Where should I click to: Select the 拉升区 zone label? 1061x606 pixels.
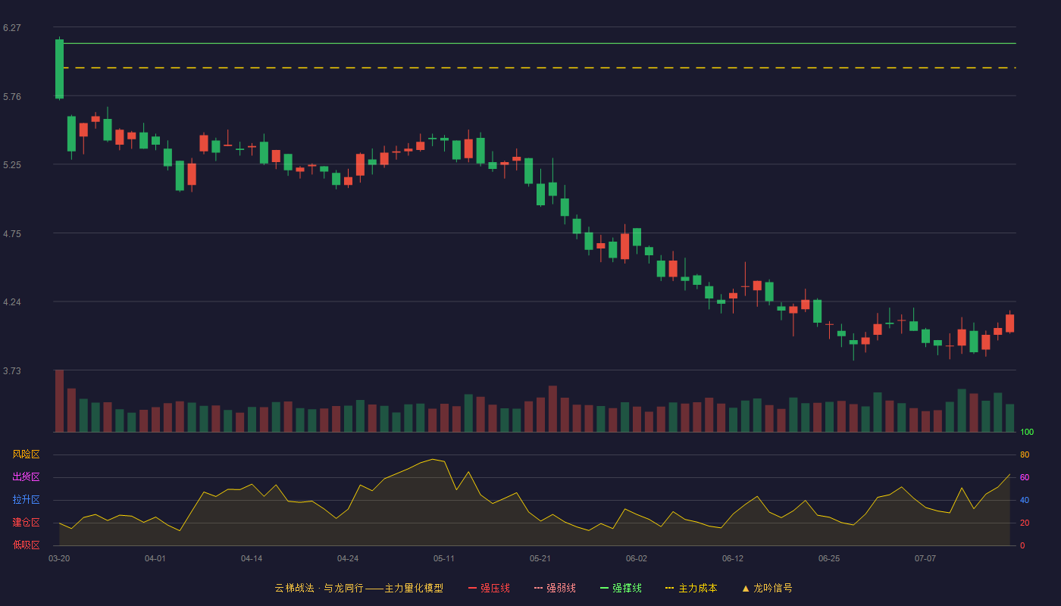click(x=26, y=500)
